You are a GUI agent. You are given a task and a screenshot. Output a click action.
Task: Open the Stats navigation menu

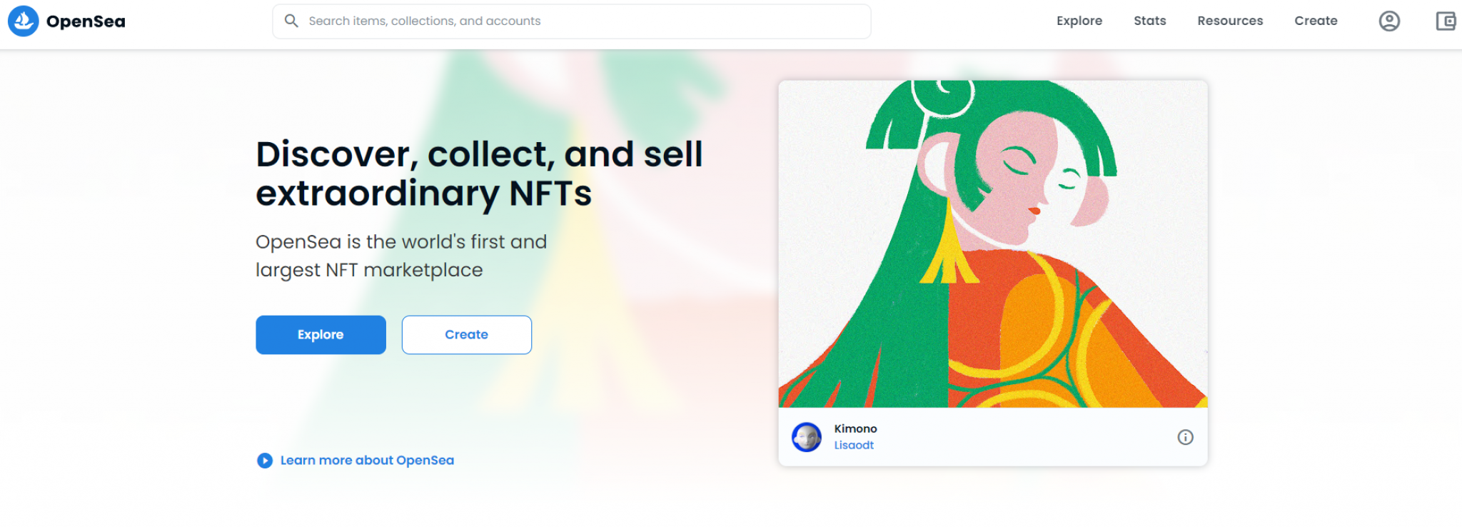point(1149,21)
